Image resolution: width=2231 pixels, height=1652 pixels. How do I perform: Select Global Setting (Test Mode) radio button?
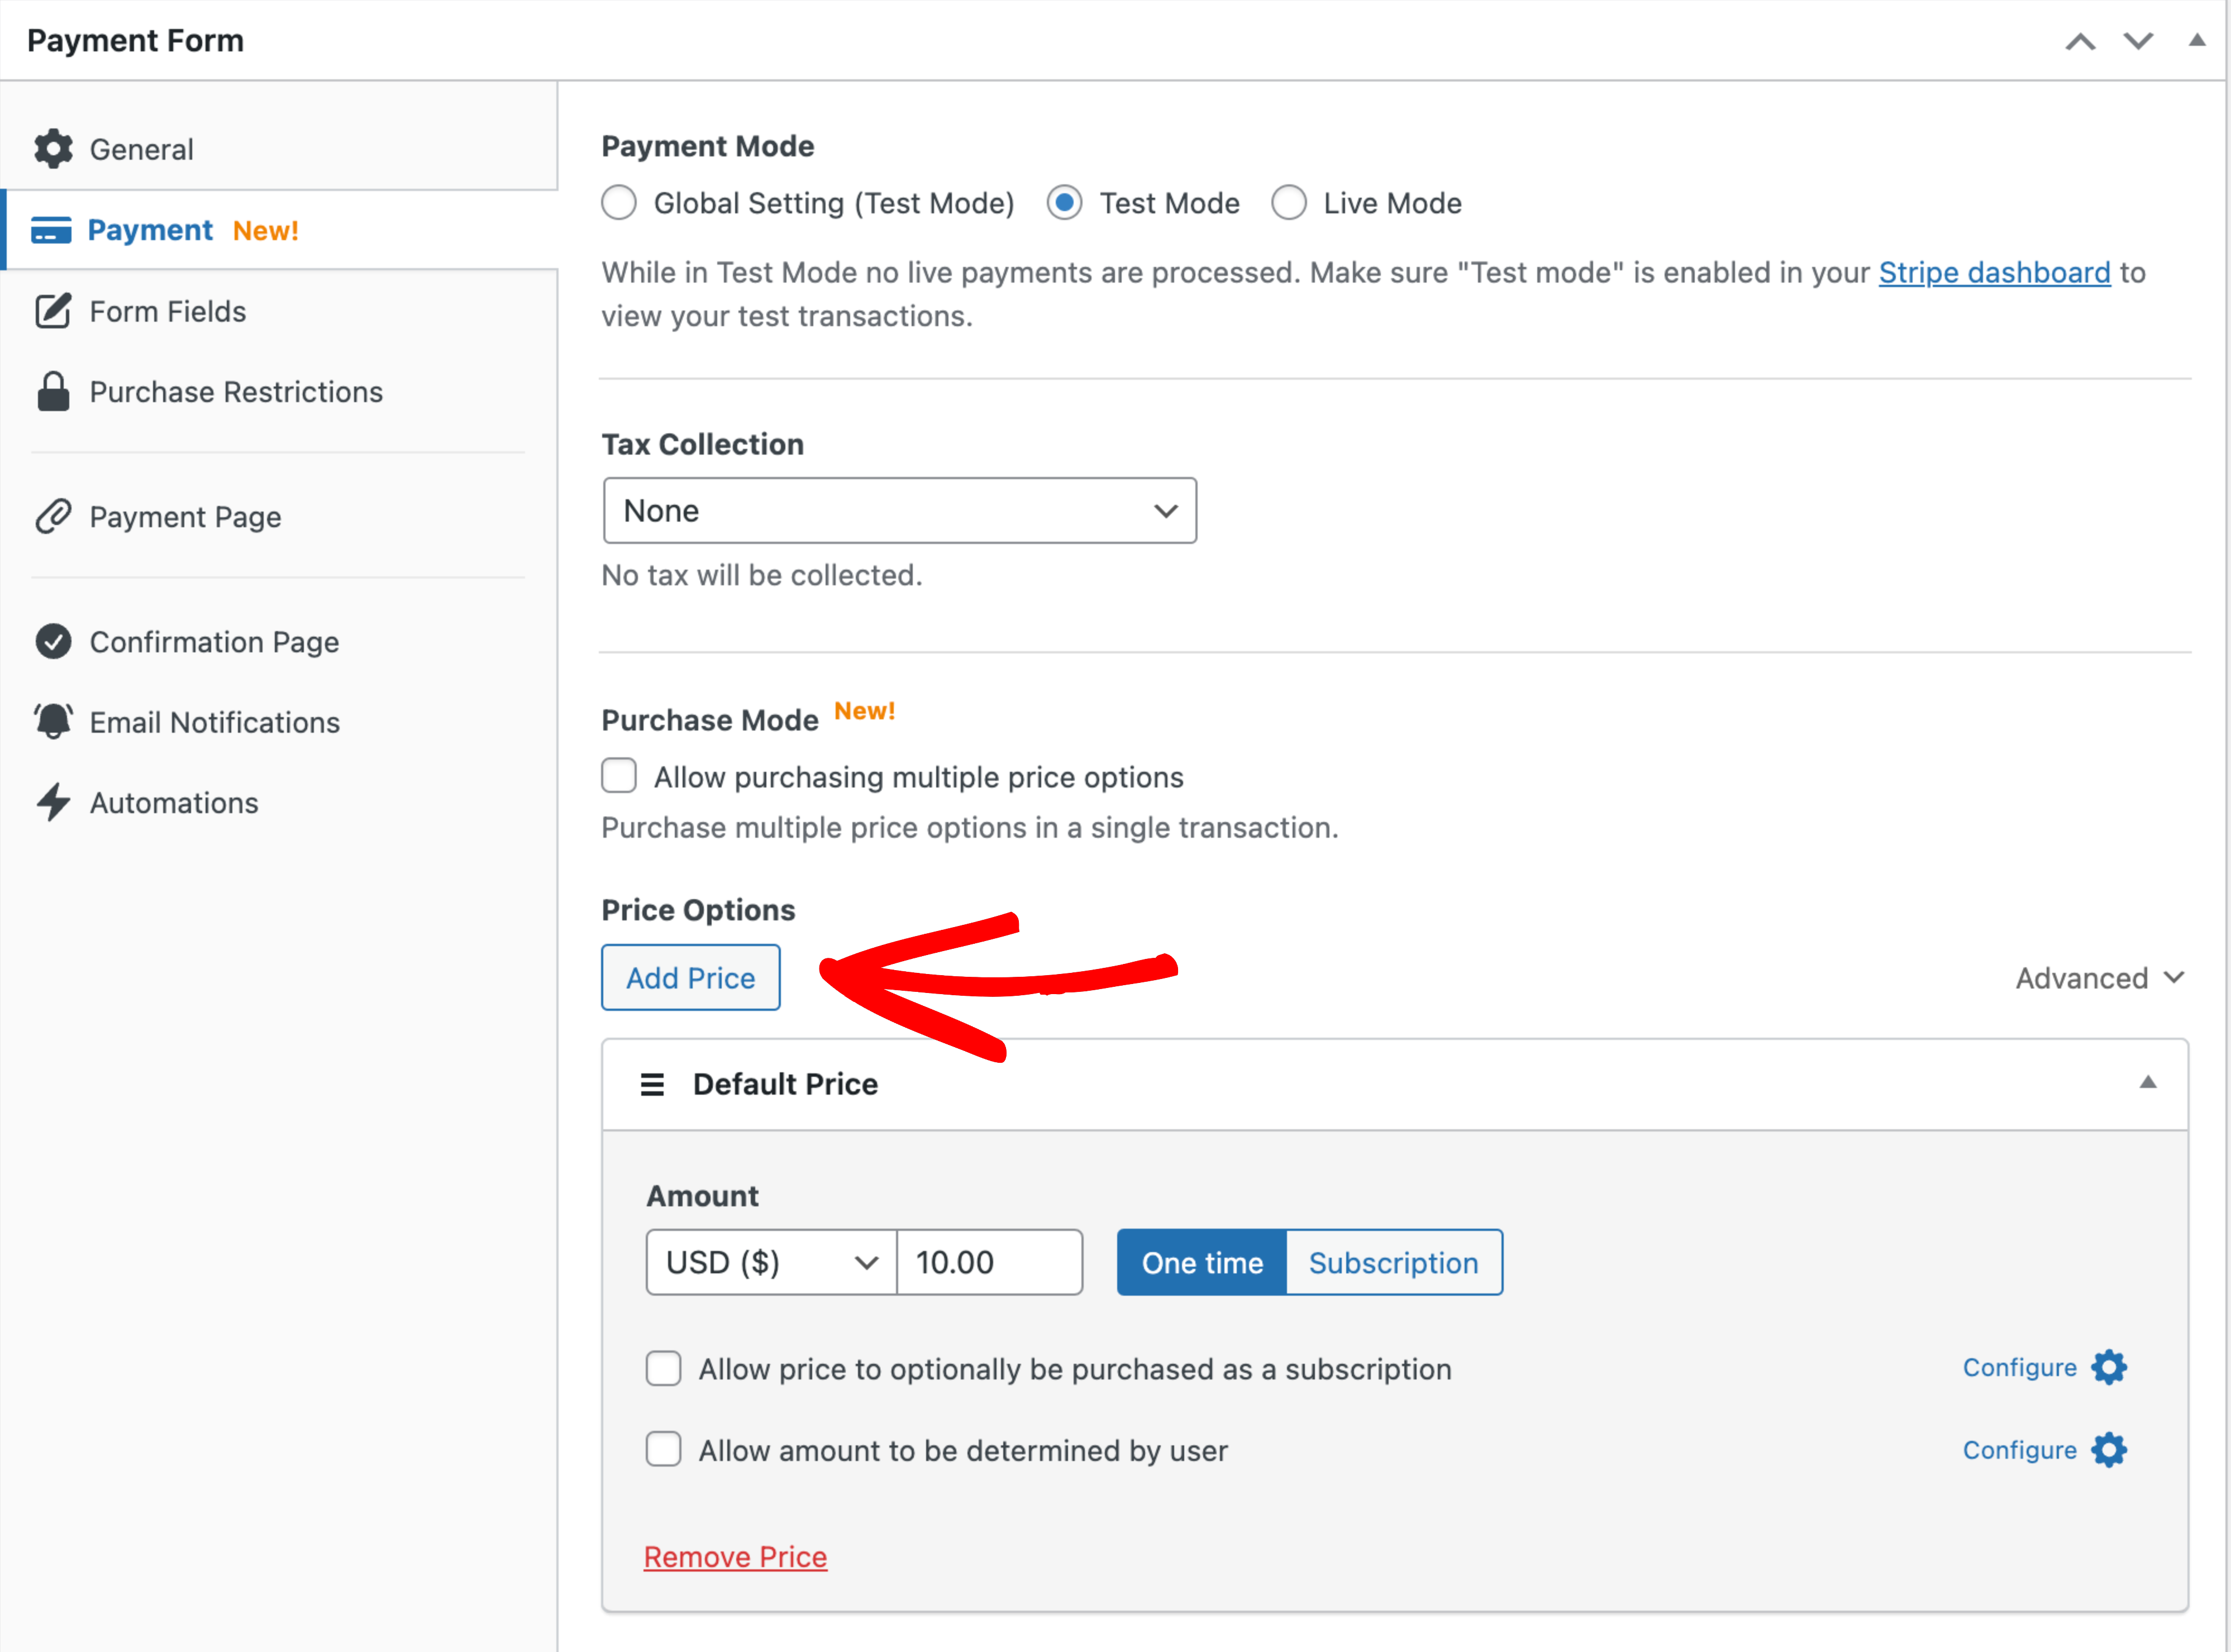(x=619, y=203)
